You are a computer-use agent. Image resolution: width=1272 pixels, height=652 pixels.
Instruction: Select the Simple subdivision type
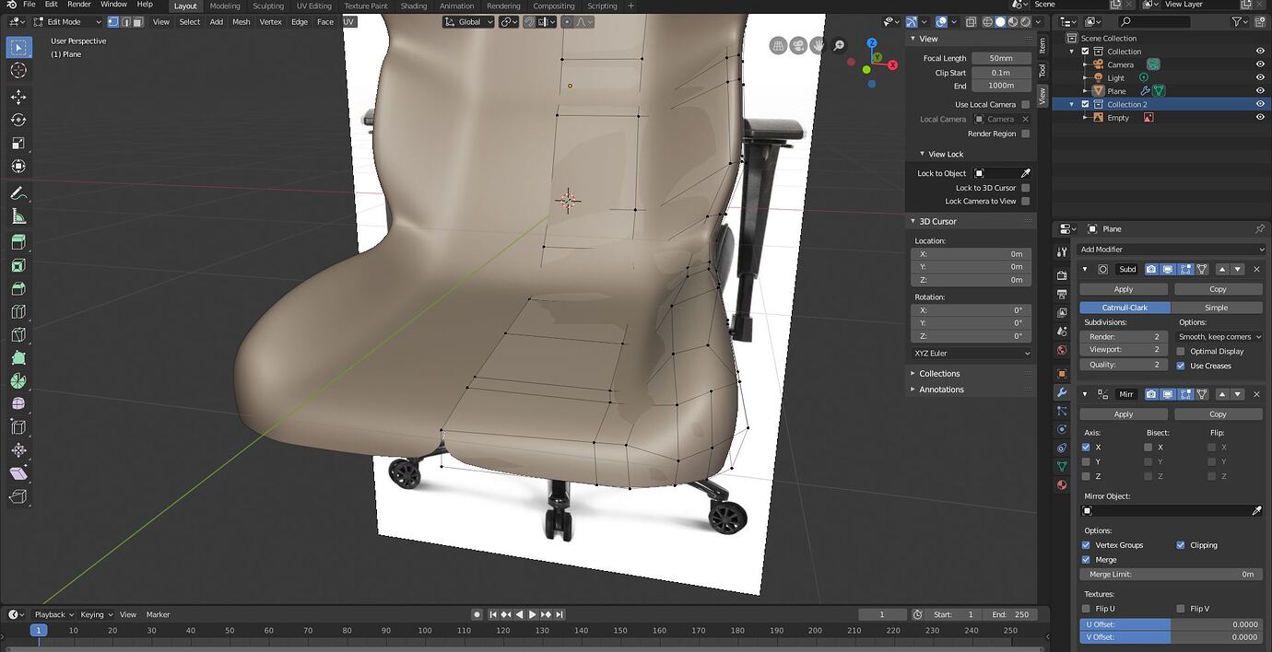[x=1217, y=308]
